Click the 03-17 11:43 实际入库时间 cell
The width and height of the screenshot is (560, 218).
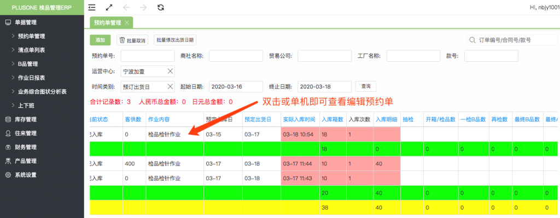(300, 178)
